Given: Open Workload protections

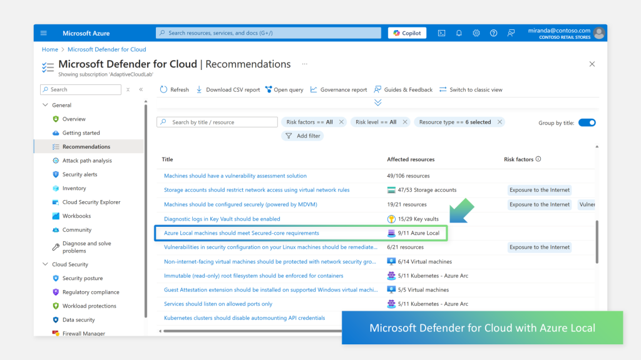Looking at the screenshot, I should pos(89,306).
